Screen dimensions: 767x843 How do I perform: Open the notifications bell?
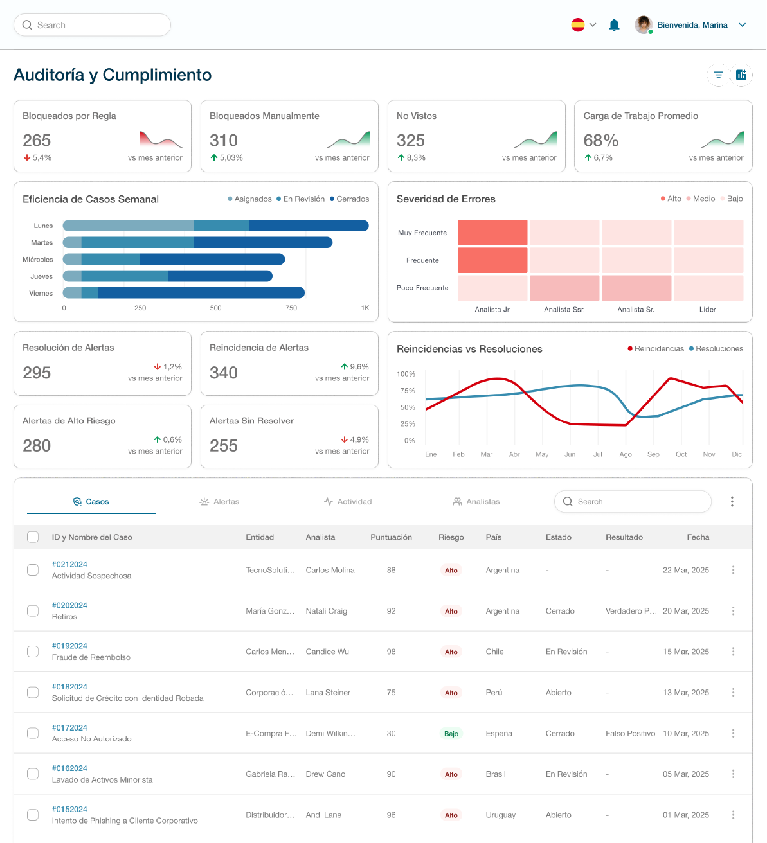(x=614, y=24)
